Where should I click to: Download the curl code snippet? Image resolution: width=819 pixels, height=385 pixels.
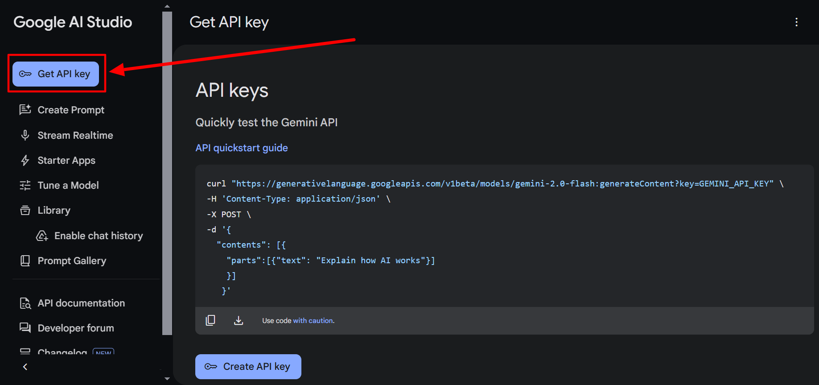[239, 320]
